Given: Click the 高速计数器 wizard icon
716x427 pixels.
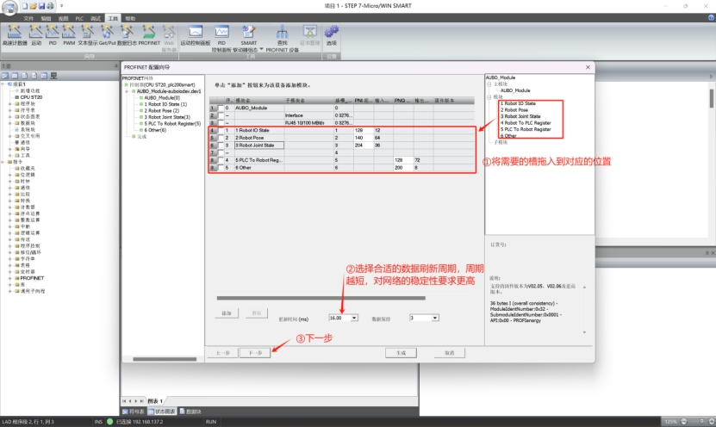Looking at the screenshot, I should 14,32.
